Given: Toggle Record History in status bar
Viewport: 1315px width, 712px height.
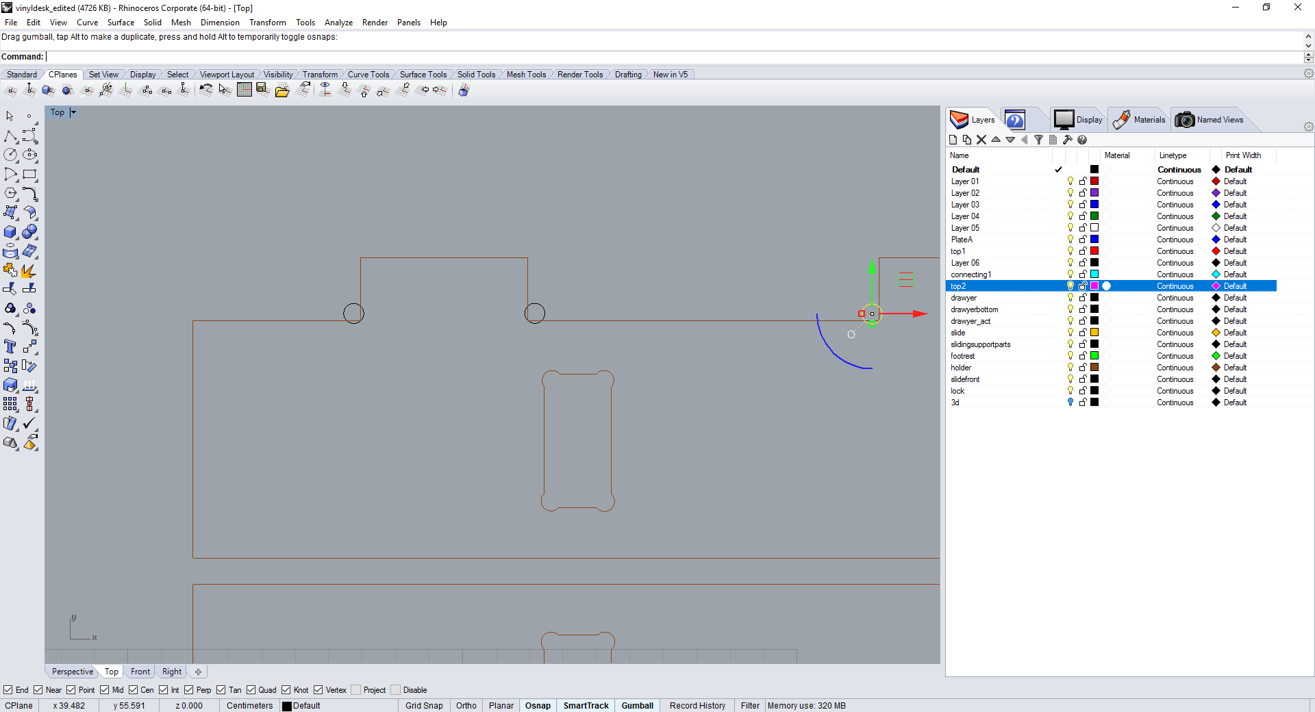Looking at the screenshot, I should [697, 706].
